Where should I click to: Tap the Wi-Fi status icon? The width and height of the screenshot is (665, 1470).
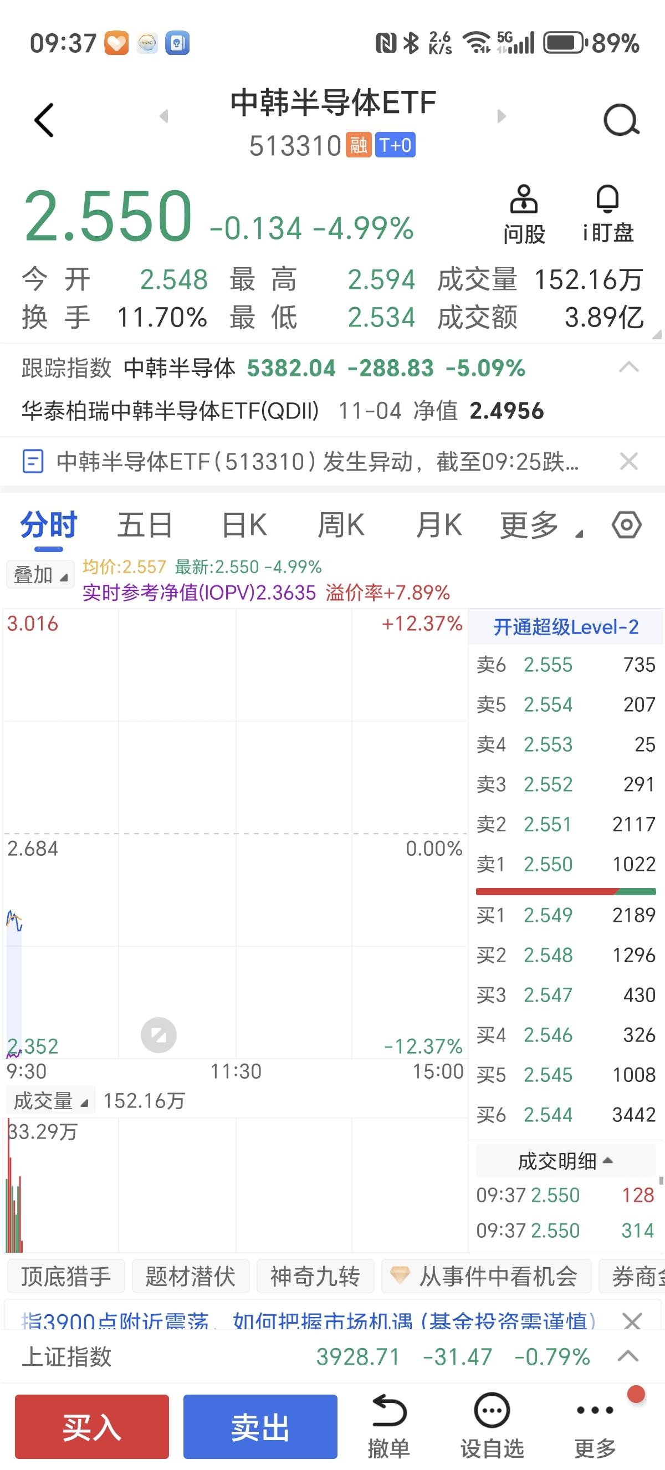[x=477, y=43]
